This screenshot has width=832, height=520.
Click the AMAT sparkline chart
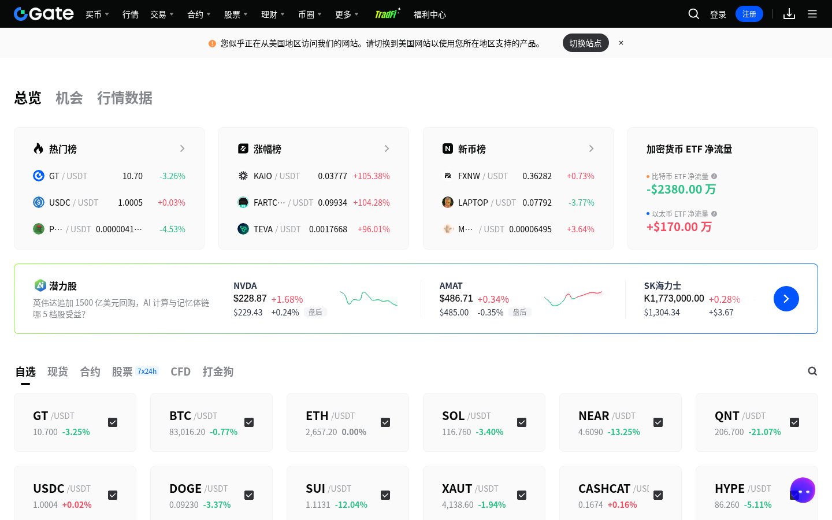(x=573, y=299)
